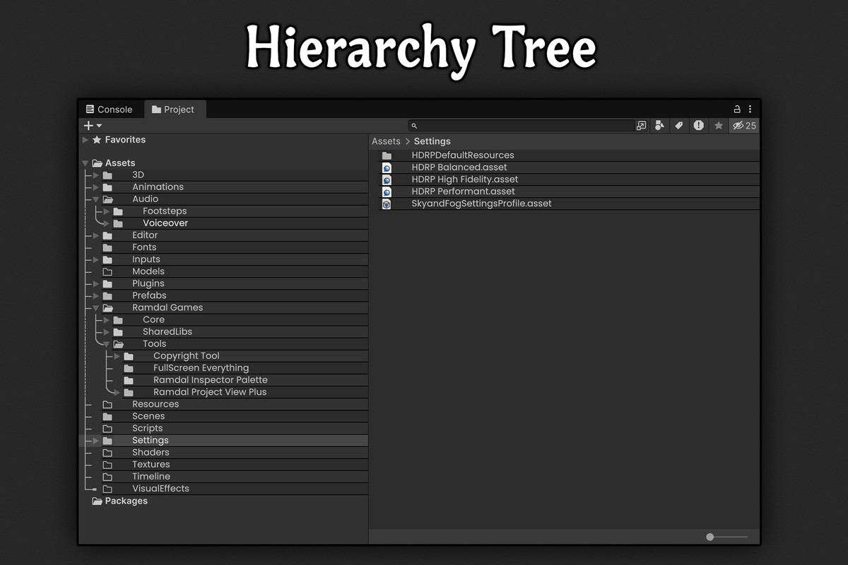Open the filter by label tag icon
The image size is (848, 565).
tap(678, 125)
